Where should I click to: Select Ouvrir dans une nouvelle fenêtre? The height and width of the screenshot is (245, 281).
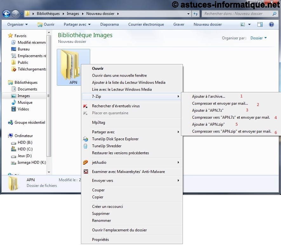[132, 76]
